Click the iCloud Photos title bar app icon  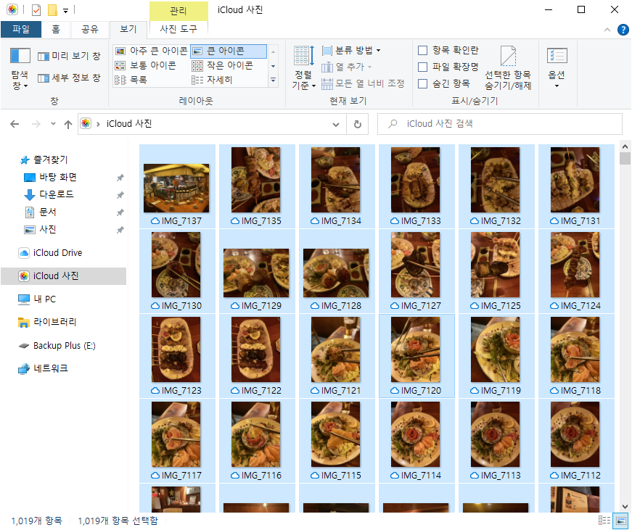point(12,9)
